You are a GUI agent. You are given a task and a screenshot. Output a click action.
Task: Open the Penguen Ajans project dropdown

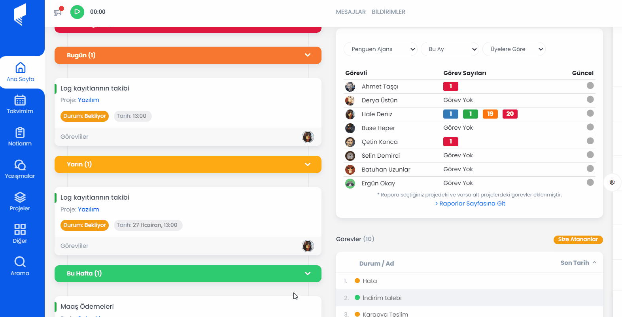click(x=380, y=49)
